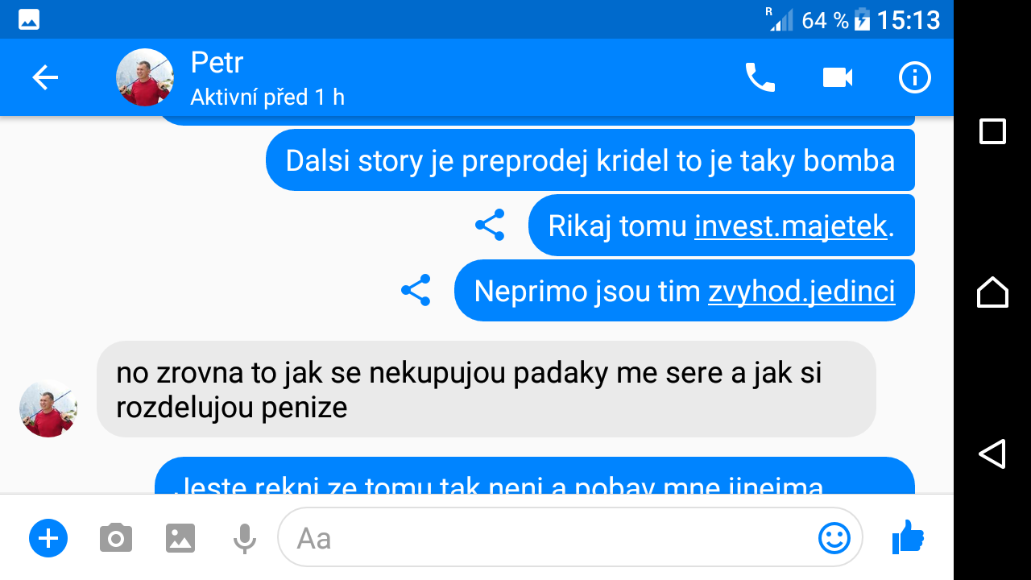Viewport: 1031px width, 580px height.
Task: Record a voice message with microphone
Action: tap(244, 538)
